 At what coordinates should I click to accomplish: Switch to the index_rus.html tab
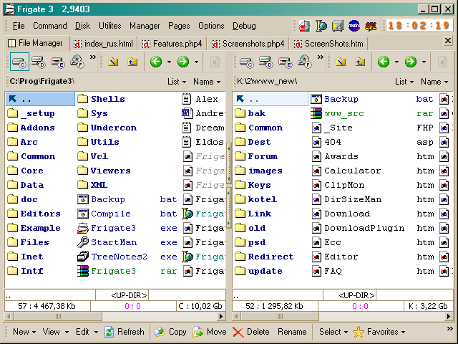(103, 44)
